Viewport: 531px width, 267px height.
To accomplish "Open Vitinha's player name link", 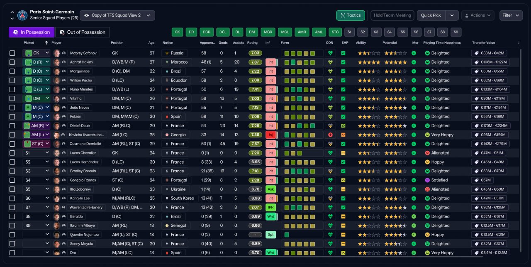I will point(77,98).
